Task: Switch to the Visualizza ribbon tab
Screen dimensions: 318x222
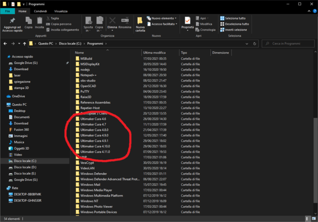Action: (x=61, y=10)
